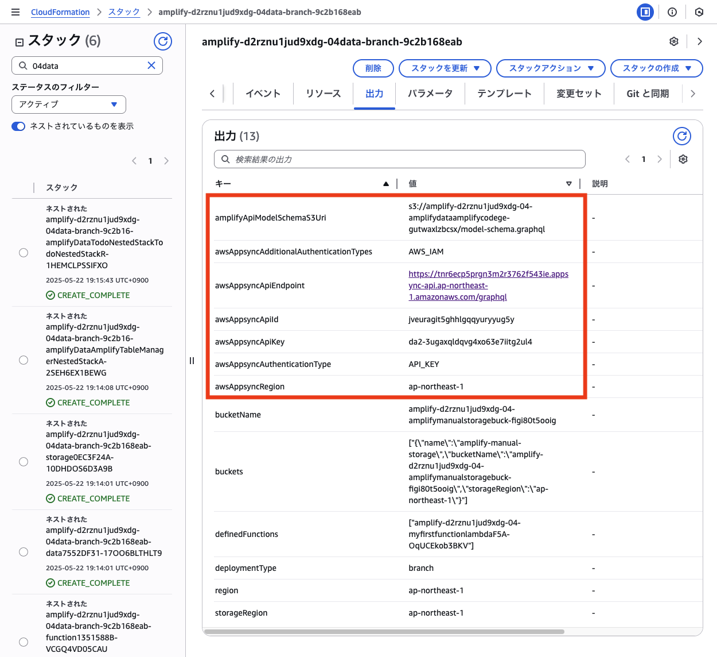The width and height of the screenshot is (717, 657).
Task: Click the search magnifier in stacks filter
Action: point(23,65)
